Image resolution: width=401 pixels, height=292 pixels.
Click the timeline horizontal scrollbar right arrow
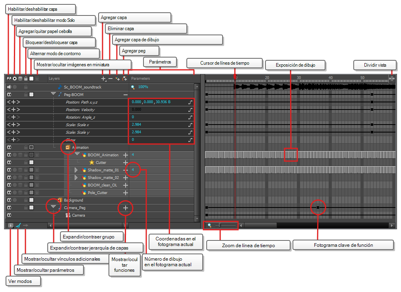pyautogui.click(x=391, y=225)
